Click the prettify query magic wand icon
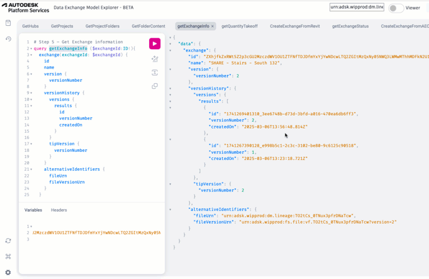 pyautogui.click(x=155, y=59)
